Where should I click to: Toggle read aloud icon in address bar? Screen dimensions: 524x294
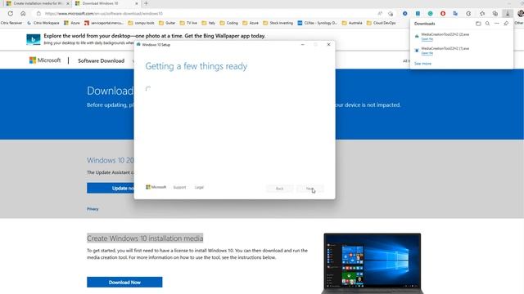(x=380, y=14)
